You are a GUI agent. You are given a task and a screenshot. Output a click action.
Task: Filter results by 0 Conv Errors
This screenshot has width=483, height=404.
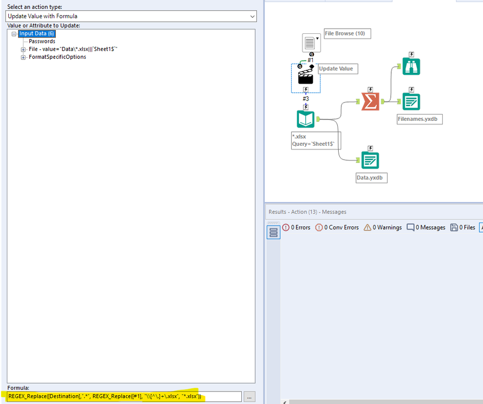click(x=337, y=228)
